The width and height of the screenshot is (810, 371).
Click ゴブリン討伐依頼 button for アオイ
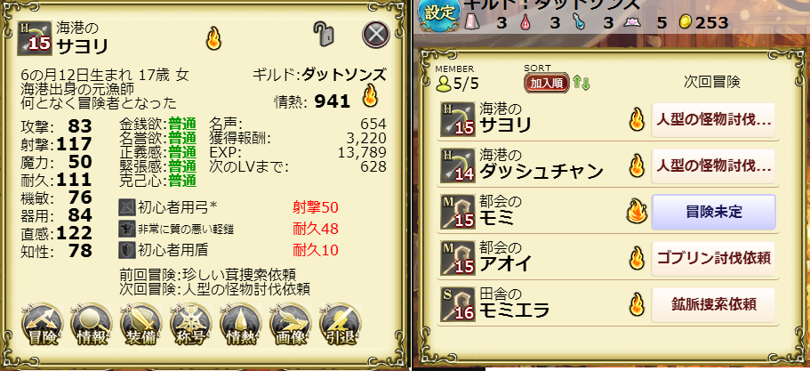(713, 258)
